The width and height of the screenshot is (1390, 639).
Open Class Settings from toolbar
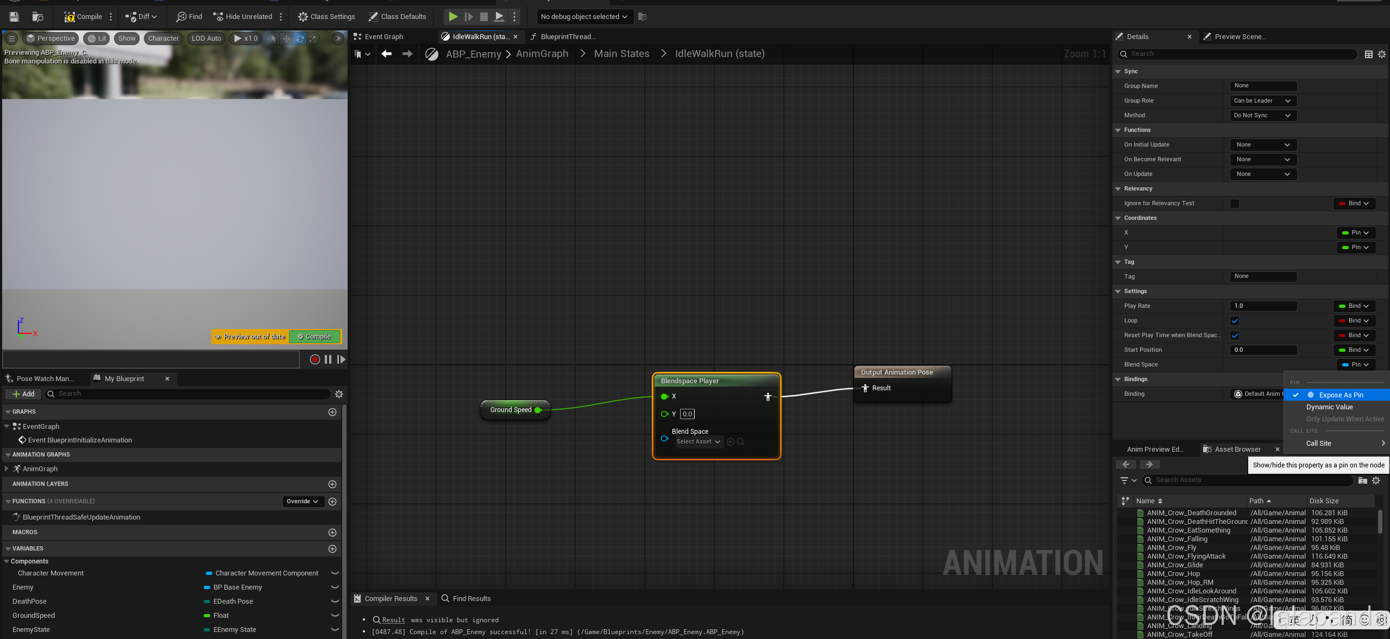[326, 17]
